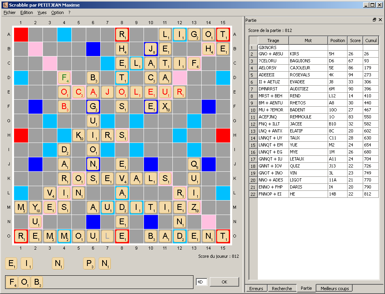Select the F tile in the word entry box
Screen dimensions: 385x294
pyautogui.click(x=12, y=282)
